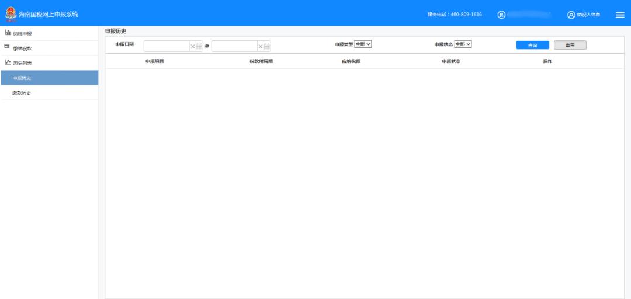Click the 申报状态 column header in table
Image resolution: width=631 pixels, height=299 pixels.
(x=451, y=61)
